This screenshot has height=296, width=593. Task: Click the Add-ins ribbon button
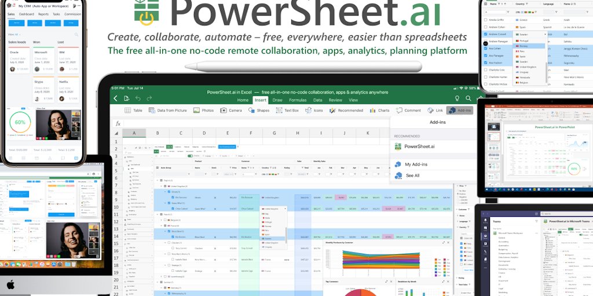459,110
